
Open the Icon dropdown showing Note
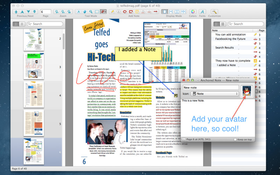[215, 94]
